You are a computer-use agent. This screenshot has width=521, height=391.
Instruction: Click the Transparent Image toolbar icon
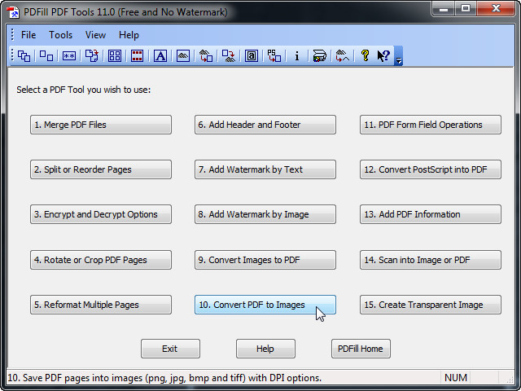coord(343,55)
